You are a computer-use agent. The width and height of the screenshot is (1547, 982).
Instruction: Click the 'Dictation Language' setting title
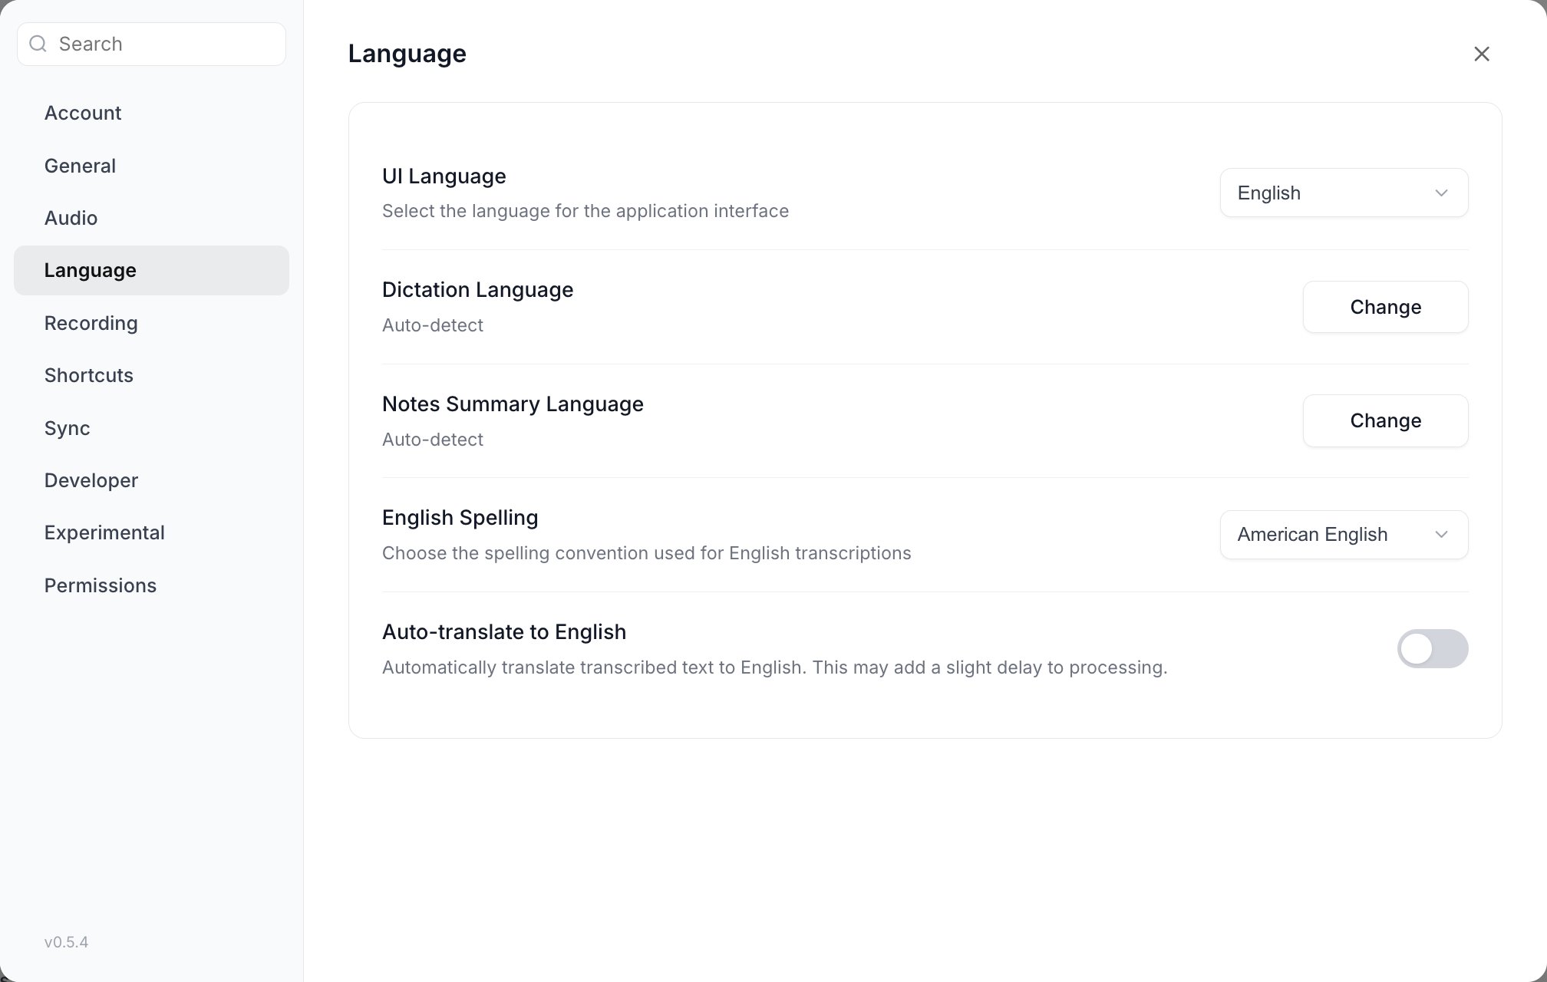click(x=478, y=290)
